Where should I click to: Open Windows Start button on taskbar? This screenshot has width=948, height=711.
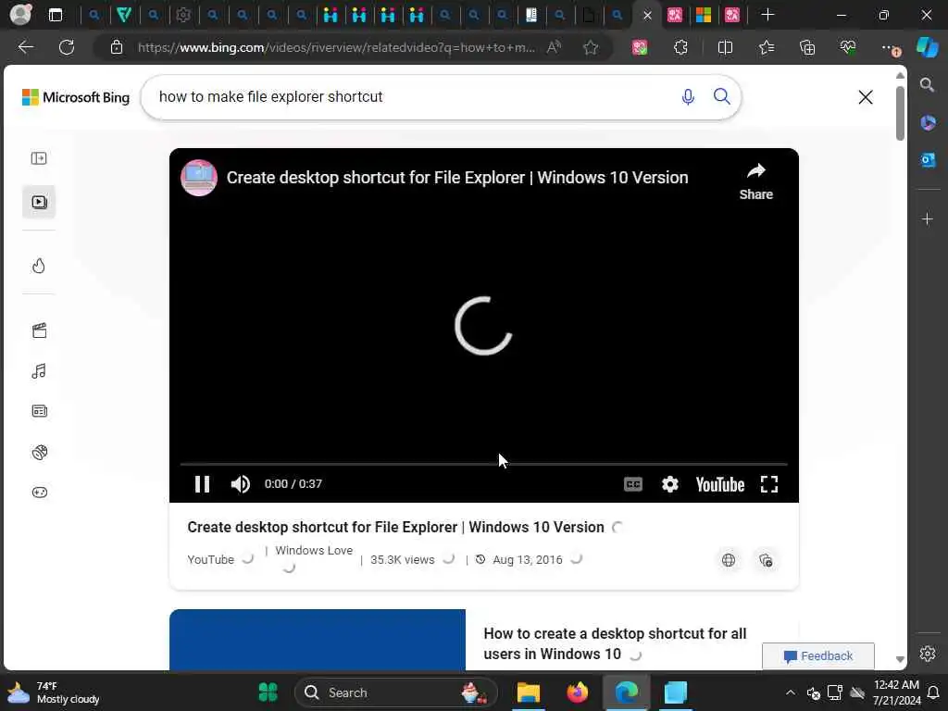pos(268,692)
